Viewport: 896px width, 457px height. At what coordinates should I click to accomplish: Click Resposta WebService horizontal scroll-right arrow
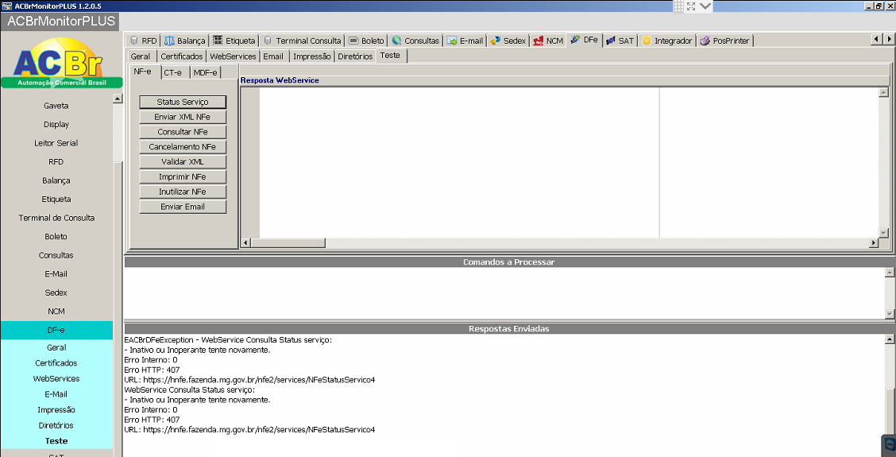pos(874,243)
